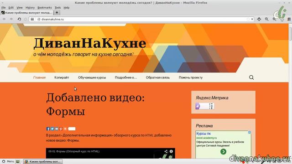292x164 pixels.
Task: Open the ad info icon in Реклама
Action: [250, 133]
